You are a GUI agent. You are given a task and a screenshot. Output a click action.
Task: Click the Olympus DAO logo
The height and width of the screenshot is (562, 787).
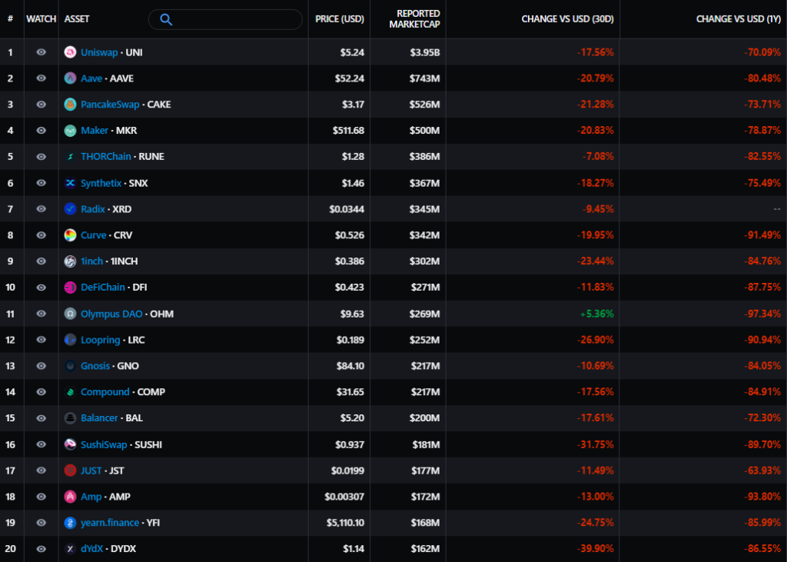click(x=70, y=314)
